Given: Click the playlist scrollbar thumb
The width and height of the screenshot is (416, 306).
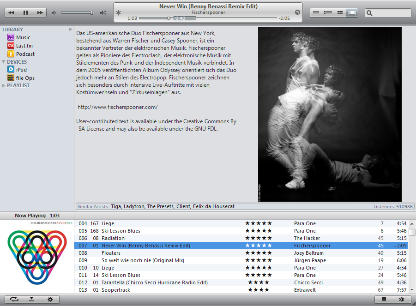Looking at the screenshot, I should click(x=412, y=232).
